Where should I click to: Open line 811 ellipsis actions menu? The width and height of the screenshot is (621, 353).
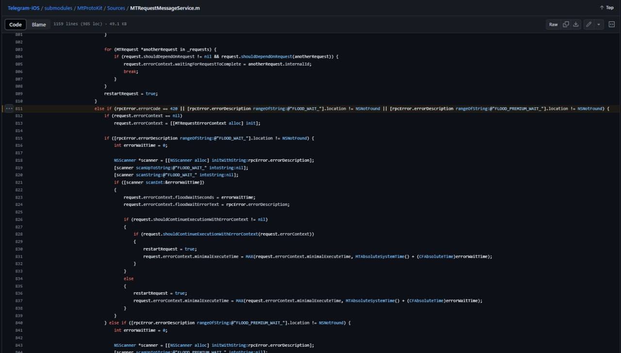pos(9,109)
